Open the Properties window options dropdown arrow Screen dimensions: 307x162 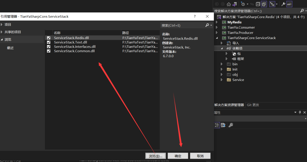point(295,112)
